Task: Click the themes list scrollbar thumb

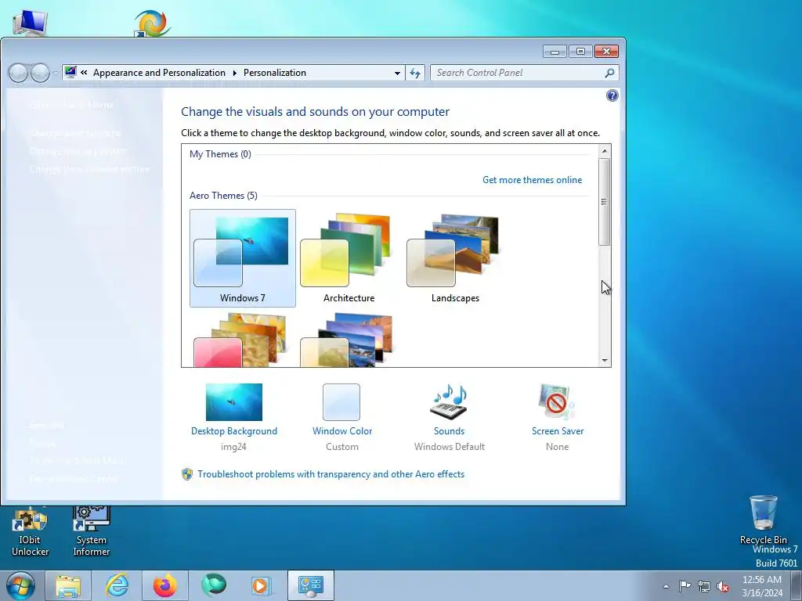Action: pyautogui.click(x=605, y=201)
